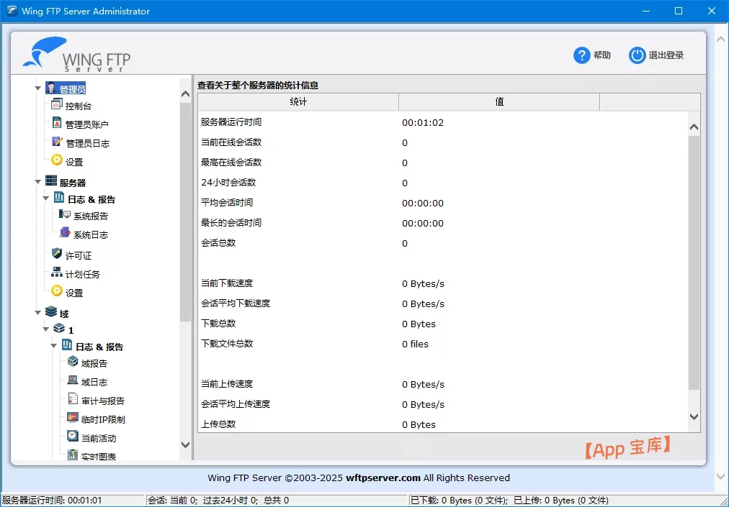Click the 控制台 console icon
This screenshot has width=729, height=507.
[57, 105]
